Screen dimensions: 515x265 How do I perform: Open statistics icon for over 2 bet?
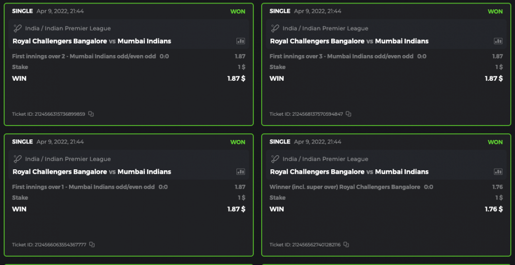[241, 41]
